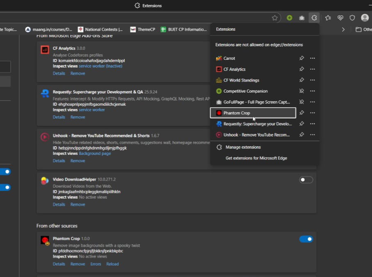Viewport: 372px width, 277px height.
Task: Remove Requestly extension
Action: click(77, 117)
